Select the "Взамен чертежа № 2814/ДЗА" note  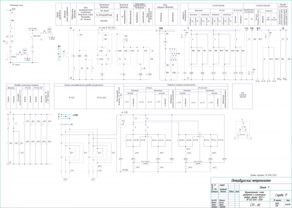[264, 175]
